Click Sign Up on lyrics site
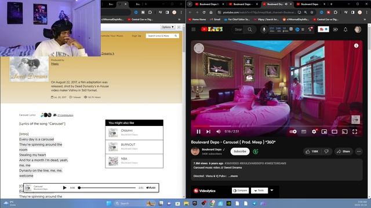371x208 pixels. (x=136, y=36)
